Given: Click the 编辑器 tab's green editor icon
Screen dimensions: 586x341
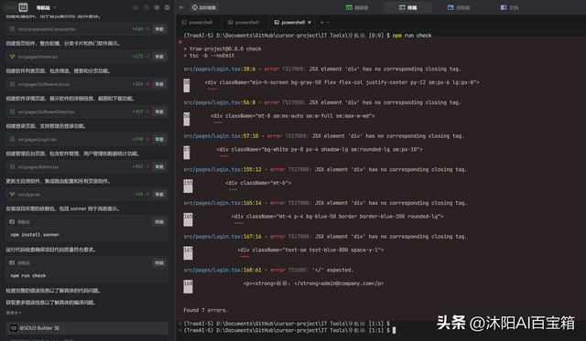Looking at the screenshot, I should (349, 7).
